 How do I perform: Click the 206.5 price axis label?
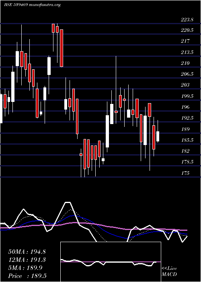tap(187, 74)
